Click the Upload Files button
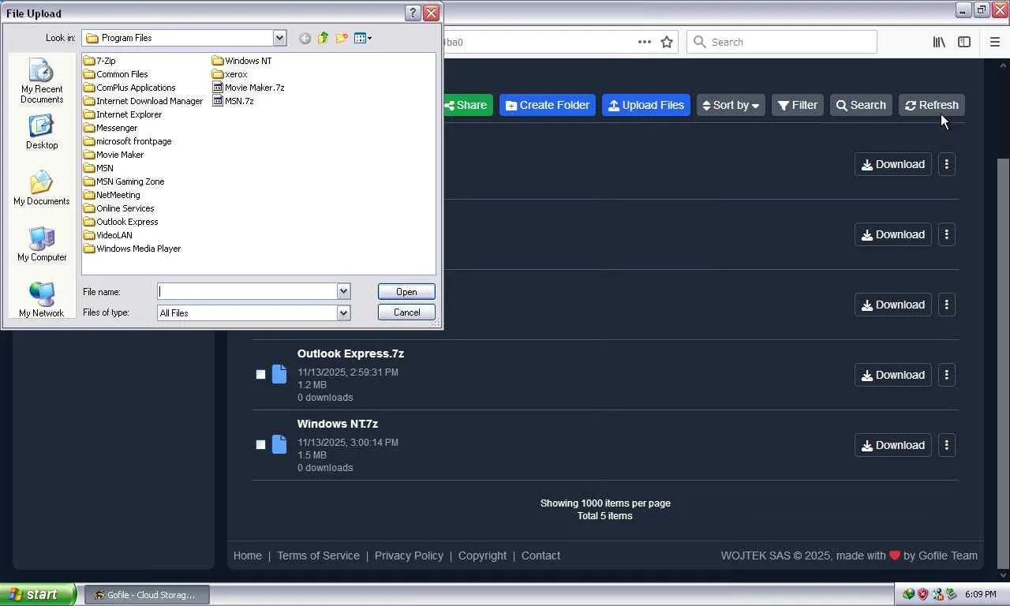Viewport: 1010px width, 606px height. click(x=646, y=105)
